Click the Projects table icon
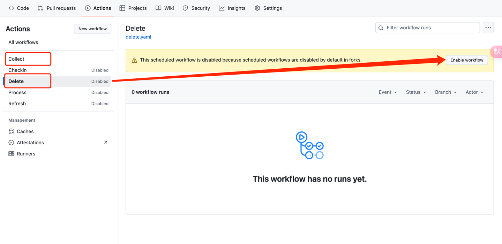502x244 pixels. (122, 8)
